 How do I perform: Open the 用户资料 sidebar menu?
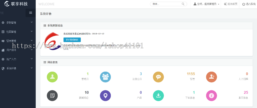[x=18, y=50]
